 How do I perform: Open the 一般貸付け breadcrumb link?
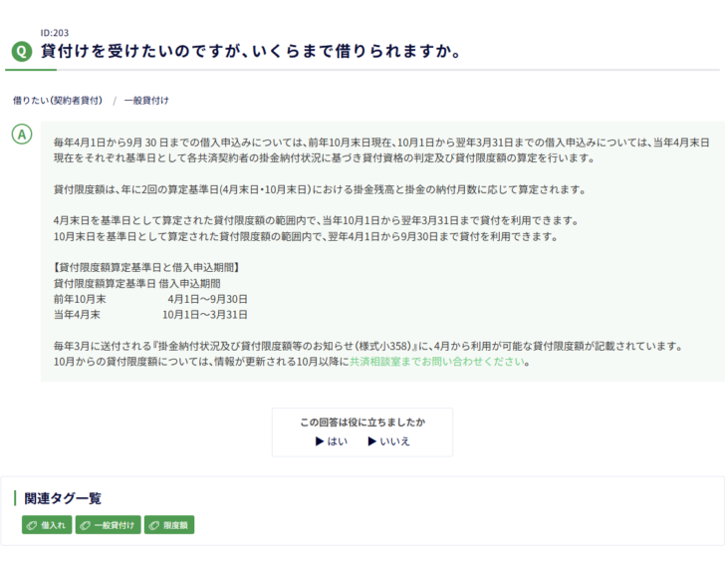click(146, 101)
